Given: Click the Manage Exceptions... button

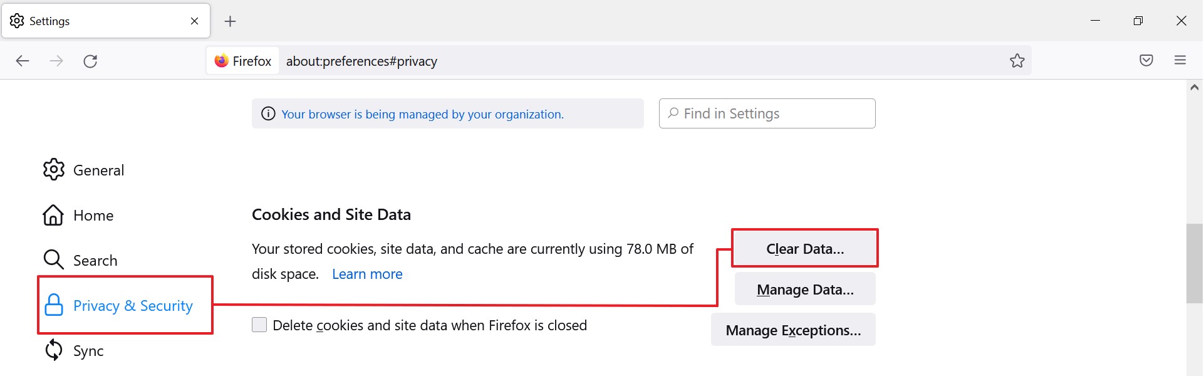Looking at the screenshot, I should (793, 330).
